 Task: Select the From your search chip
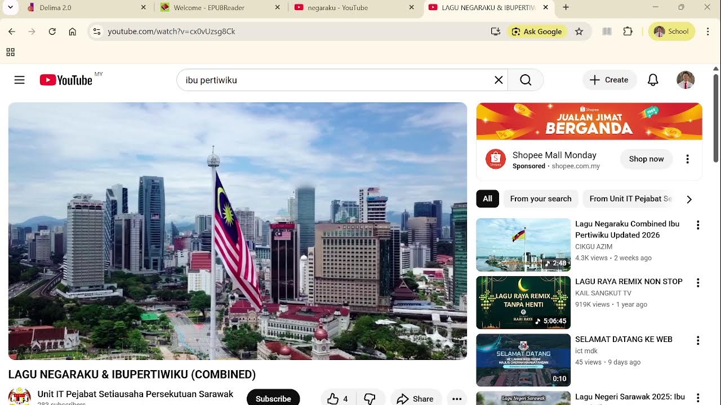[541, 199]
